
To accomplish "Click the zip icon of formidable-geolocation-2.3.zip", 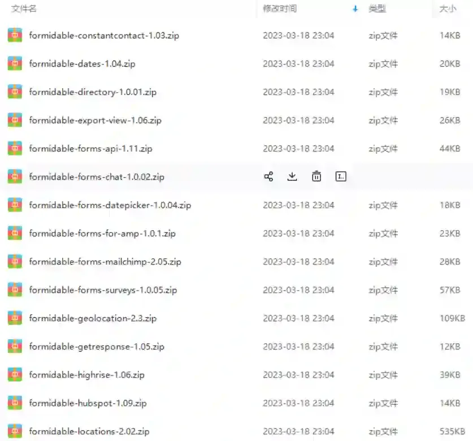I will coord(15,318).
